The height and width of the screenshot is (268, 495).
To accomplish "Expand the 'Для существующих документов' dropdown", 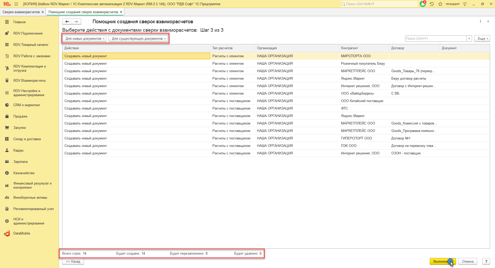I will (x=138, y=39).
